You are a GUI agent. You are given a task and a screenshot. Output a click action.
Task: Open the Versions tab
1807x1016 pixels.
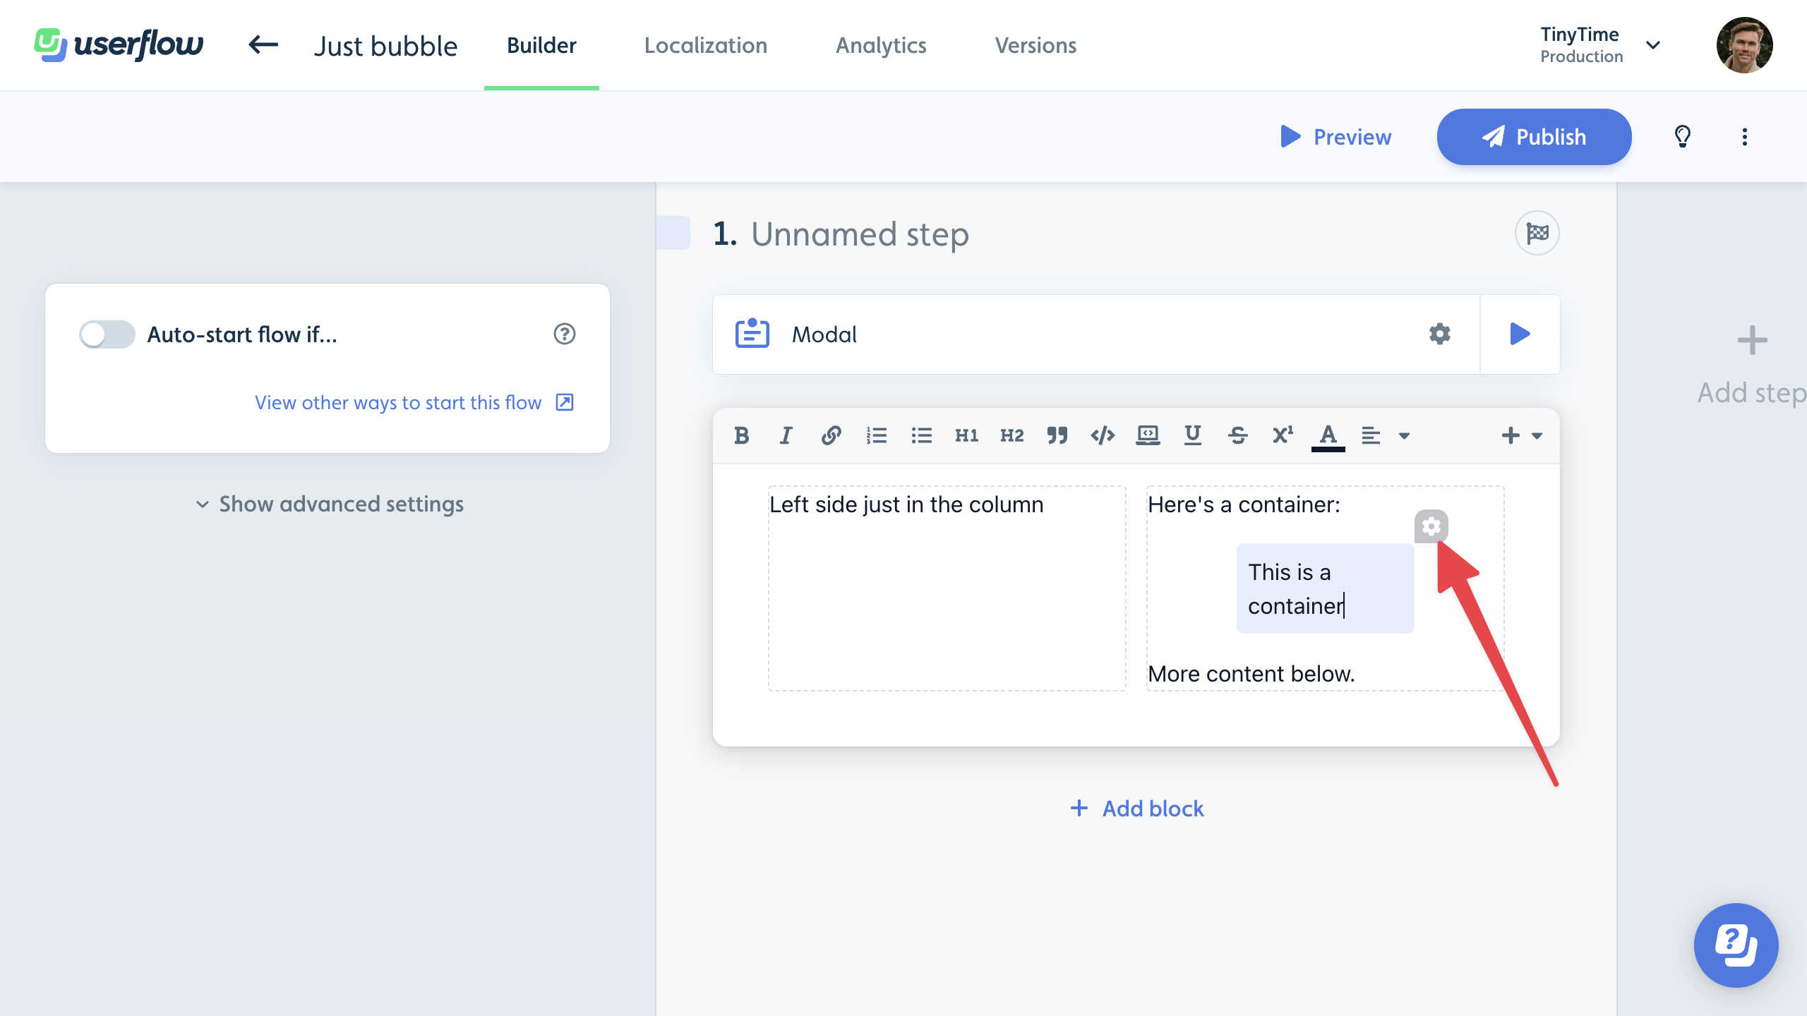pyautogui.click(x=1035, y=45)
